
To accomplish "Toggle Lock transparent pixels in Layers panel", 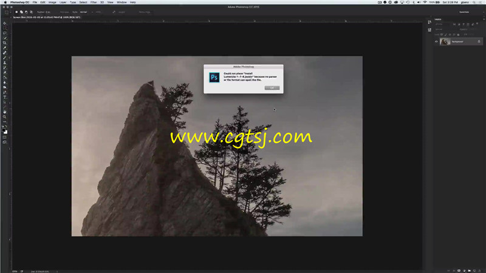I will point(442,35).
